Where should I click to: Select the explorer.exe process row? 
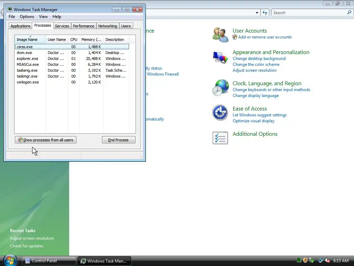point(72,59)
